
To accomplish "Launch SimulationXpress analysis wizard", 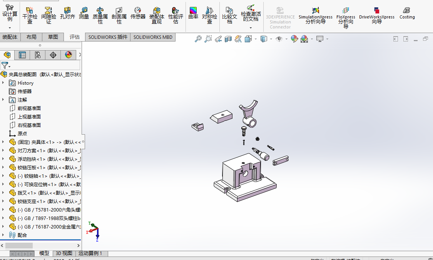I will click(315, 15).
